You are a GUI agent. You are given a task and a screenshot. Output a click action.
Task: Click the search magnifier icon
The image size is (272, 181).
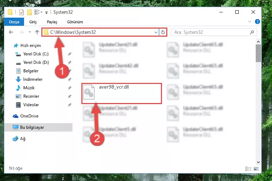point(252,32)
